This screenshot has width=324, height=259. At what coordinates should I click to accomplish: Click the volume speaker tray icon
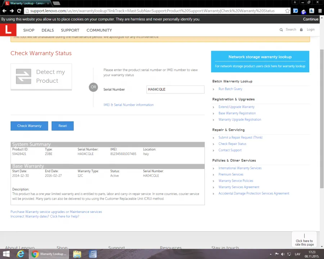(x=283, y=254)
